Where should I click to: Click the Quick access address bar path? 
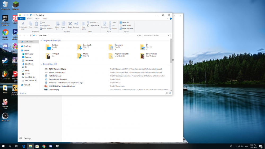(42, 35)
